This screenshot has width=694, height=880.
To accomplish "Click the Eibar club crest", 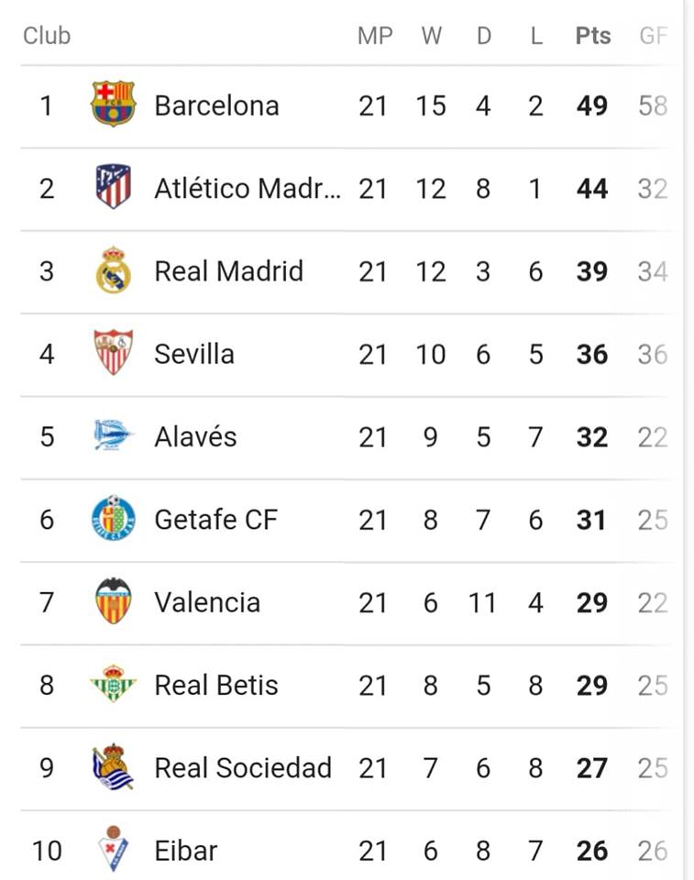I will pos(114,849).
